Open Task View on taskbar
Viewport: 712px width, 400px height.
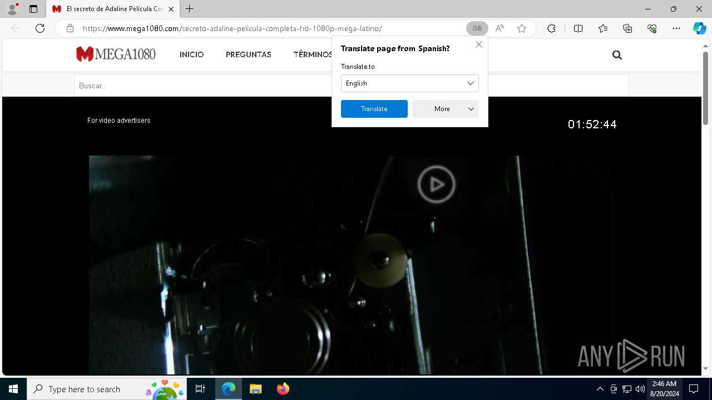[x=200, y=389]
